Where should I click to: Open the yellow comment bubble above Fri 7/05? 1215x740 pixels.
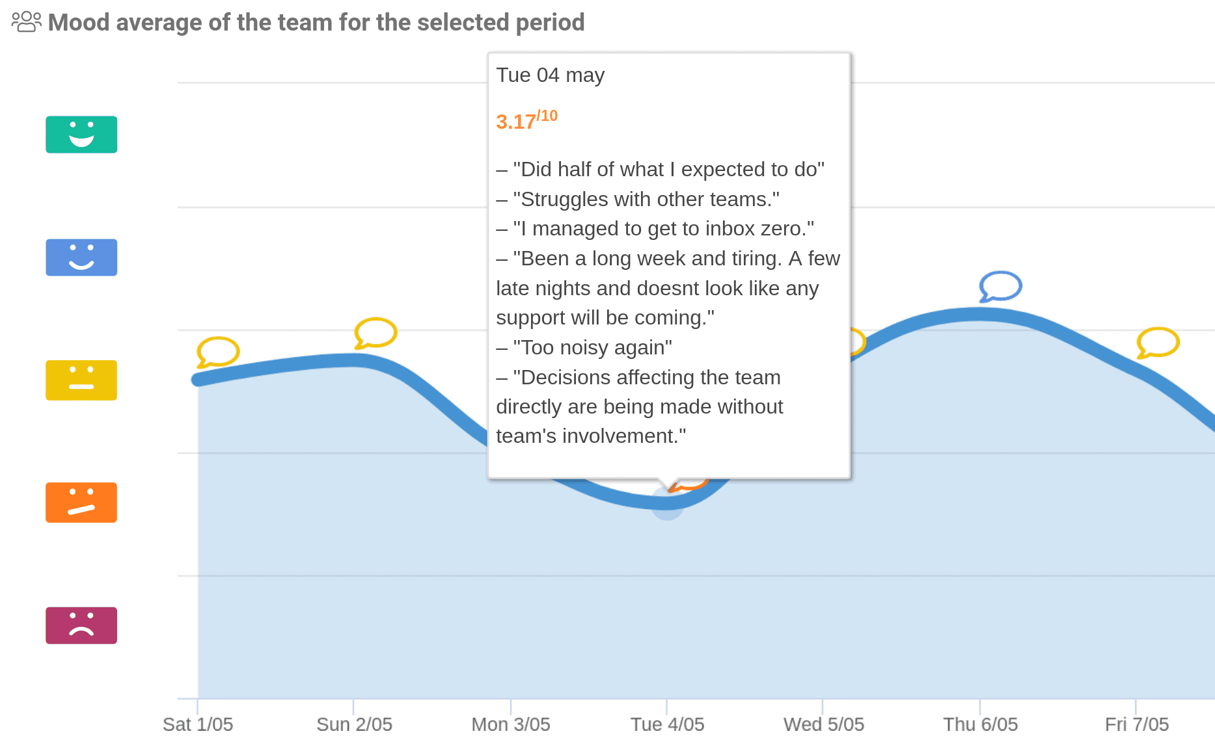[1158, 342]
